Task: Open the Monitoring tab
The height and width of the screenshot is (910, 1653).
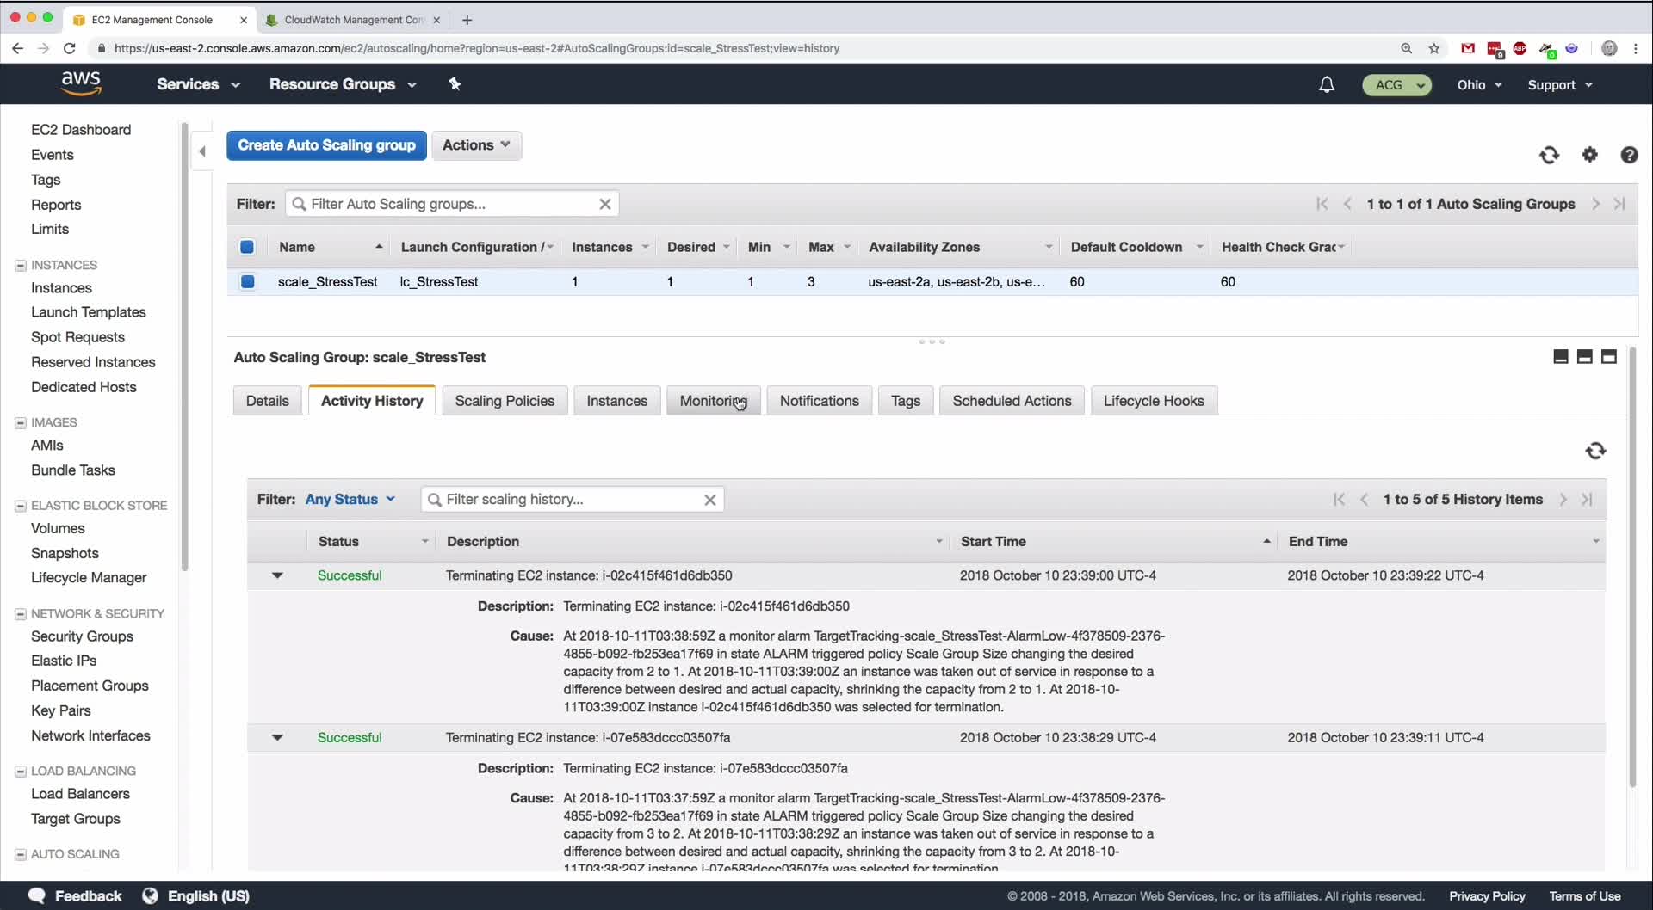Action: [714, 401]
